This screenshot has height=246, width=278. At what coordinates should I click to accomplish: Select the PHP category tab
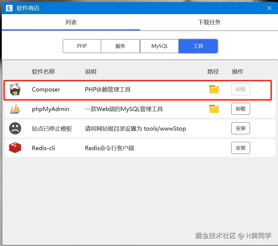tap(82, 46)
